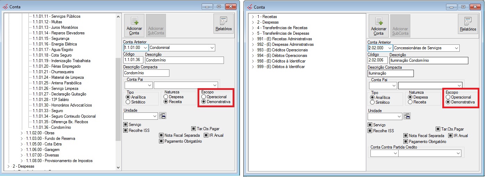Click Unidade lookup icon in the Condomínio form
Image resolution: width=485 pixels, height=177 pixels.
point(162,116)
